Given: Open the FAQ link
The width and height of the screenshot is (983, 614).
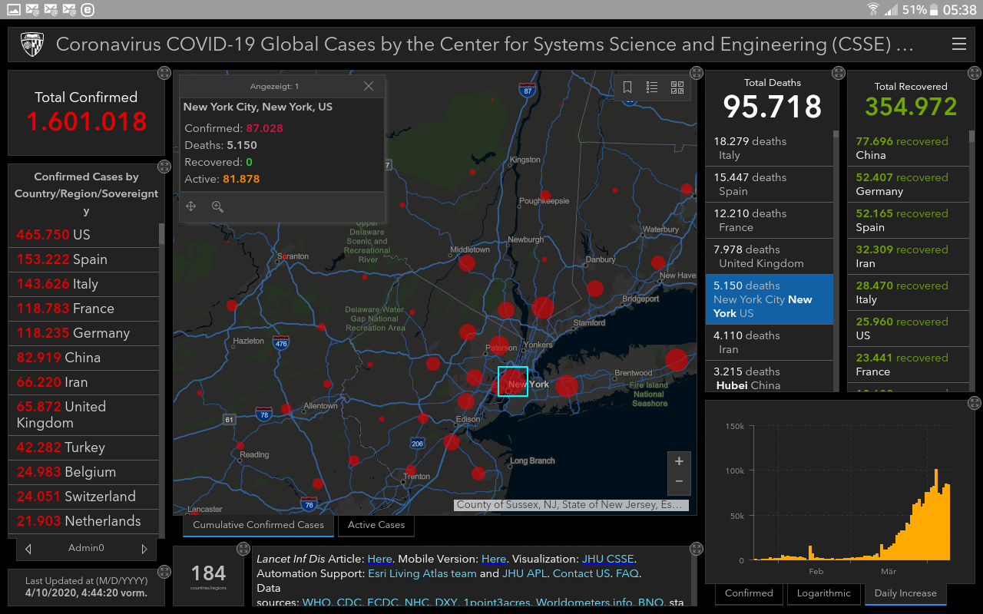Looking at the screenshot, I should [x=627, y=573].
